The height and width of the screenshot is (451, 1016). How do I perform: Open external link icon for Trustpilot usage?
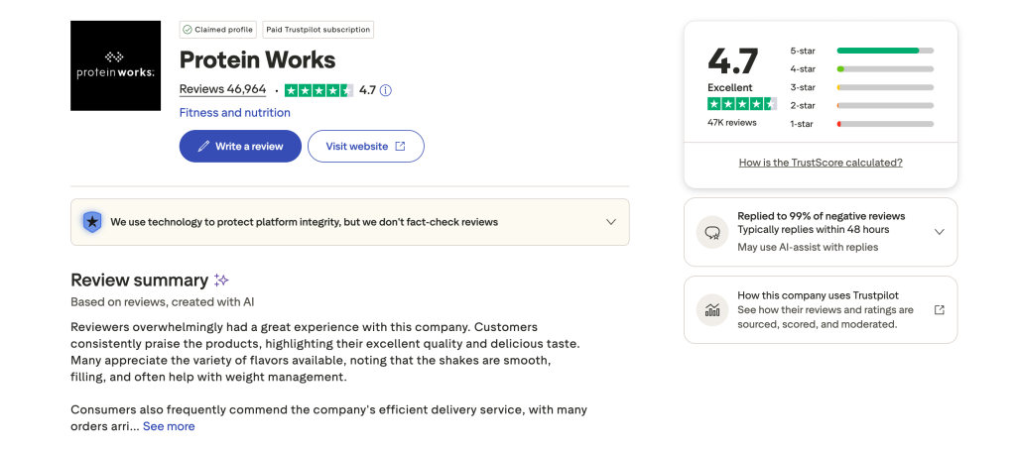point(940,309)
